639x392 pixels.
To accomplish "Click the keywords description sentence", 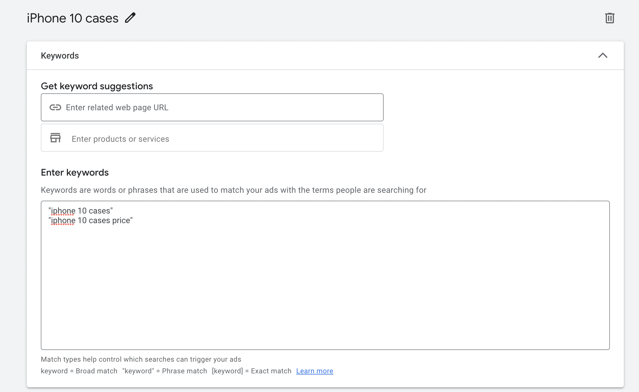I will tap(234, 190).
